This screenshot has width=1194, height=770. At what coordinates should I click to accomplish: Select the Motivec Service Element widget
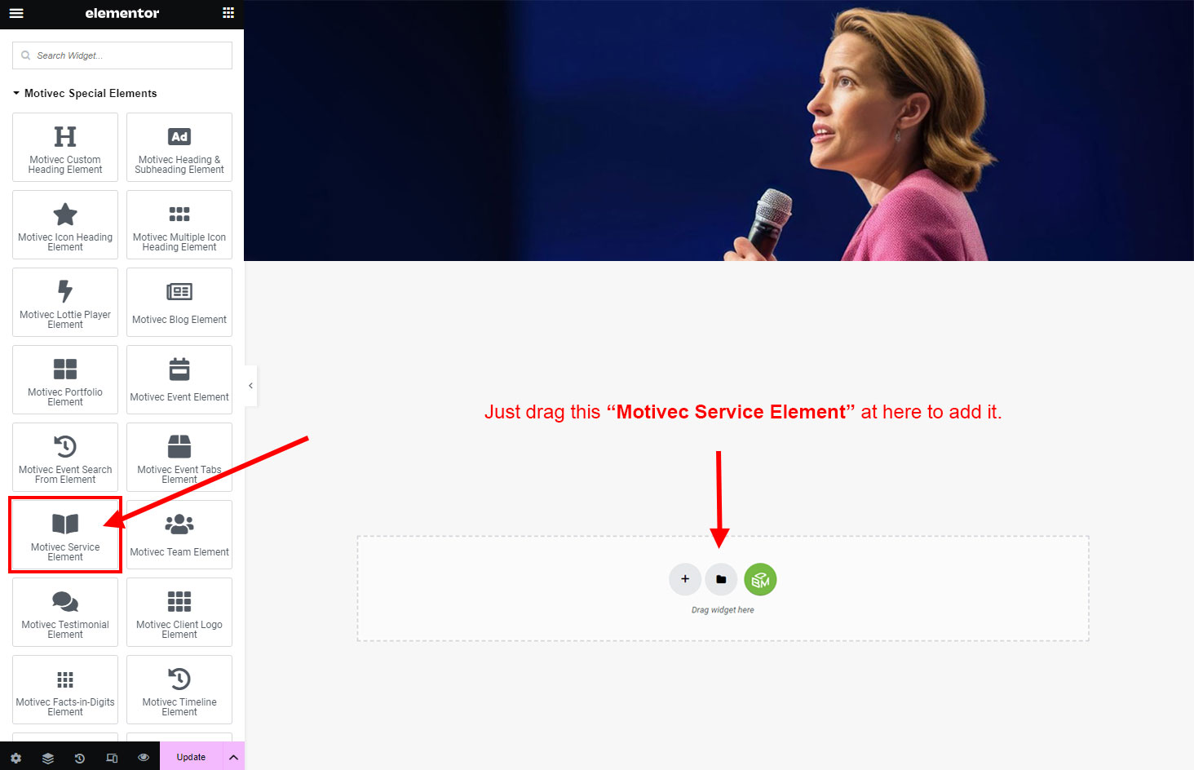point(65,535)
